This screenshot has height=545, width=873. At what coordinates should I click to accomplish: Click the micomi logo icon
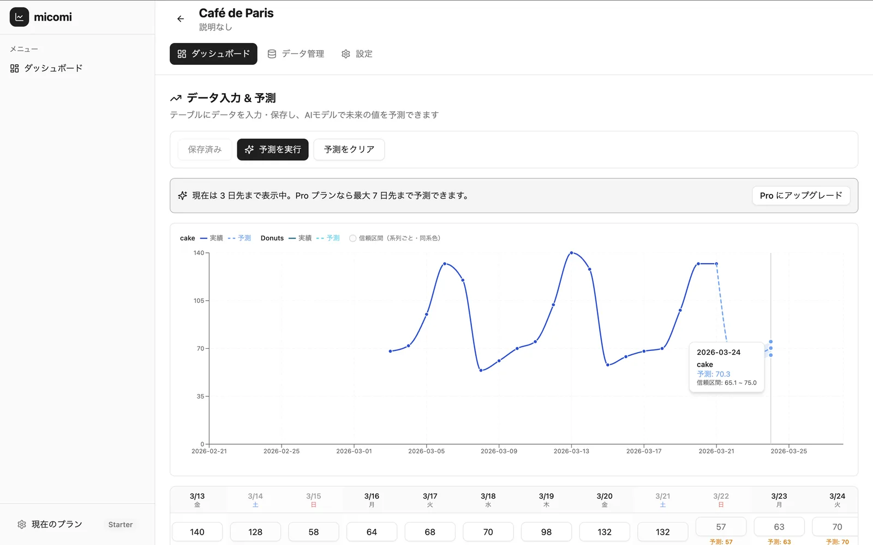[19, 17]
